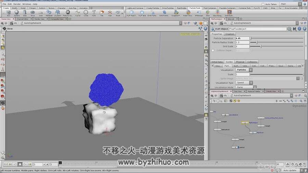Select the File shelf tool

102,13
